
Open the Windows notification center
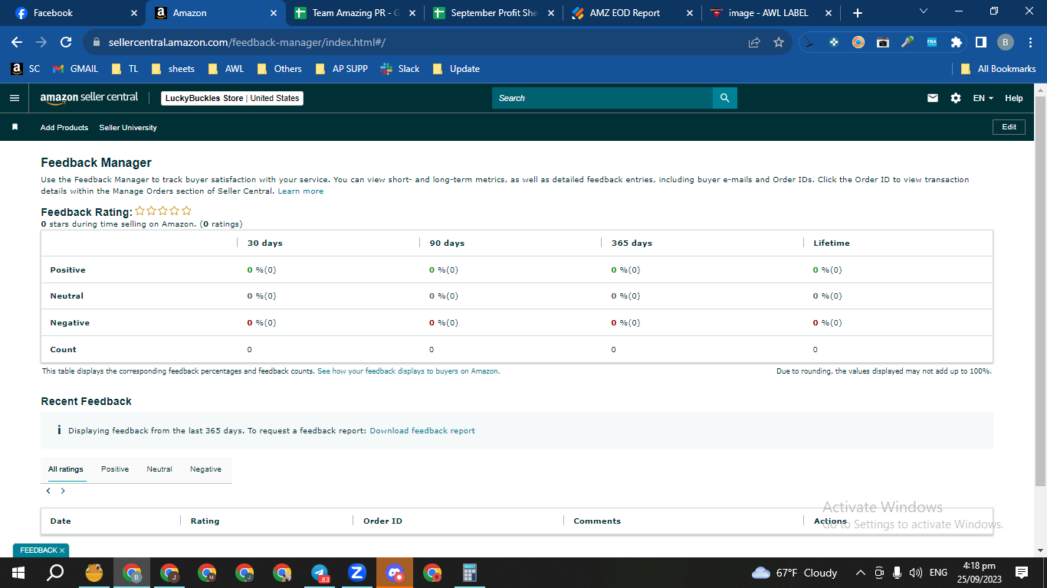pyautogui.click(x=1022, y=573)
